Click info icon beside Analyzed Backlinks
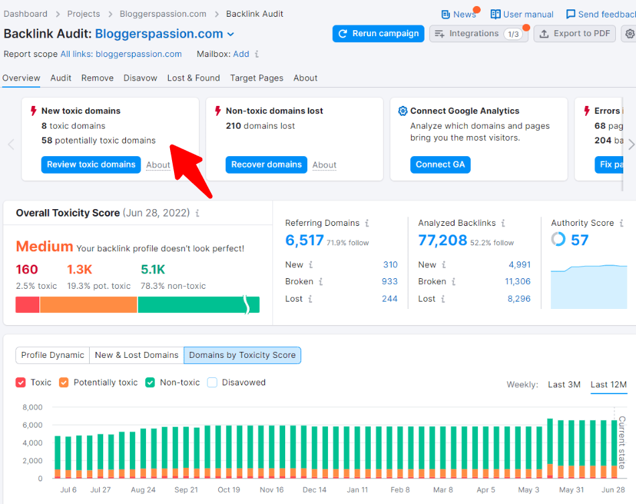Screen dimensions: 636x504 point(503,223)
